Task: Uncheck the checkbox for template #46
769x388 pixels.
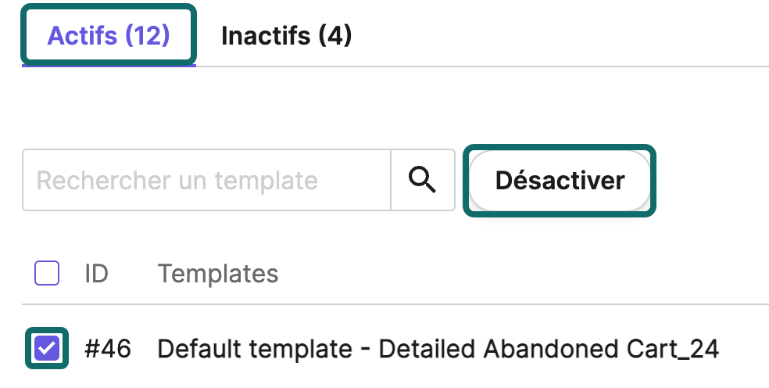Action: 47,348
